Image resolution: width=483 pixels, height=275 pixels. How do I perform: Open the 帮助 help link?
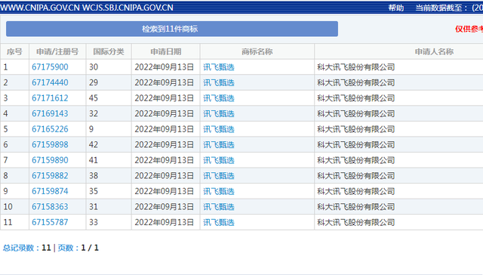(x=395, y=8)
